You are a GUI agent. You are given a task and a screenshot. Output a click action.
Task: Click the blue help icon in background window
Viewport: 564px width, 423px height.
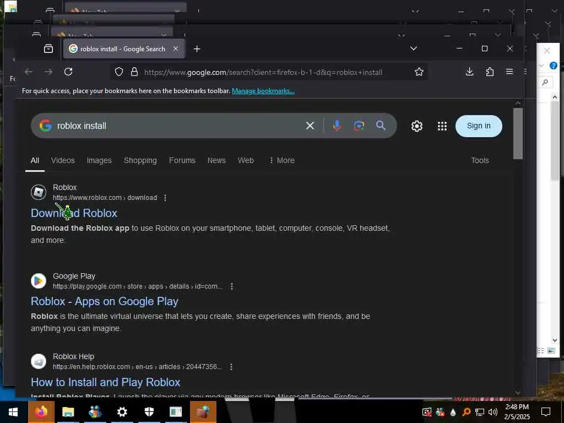pyautogui.click(x=553, y=66)
